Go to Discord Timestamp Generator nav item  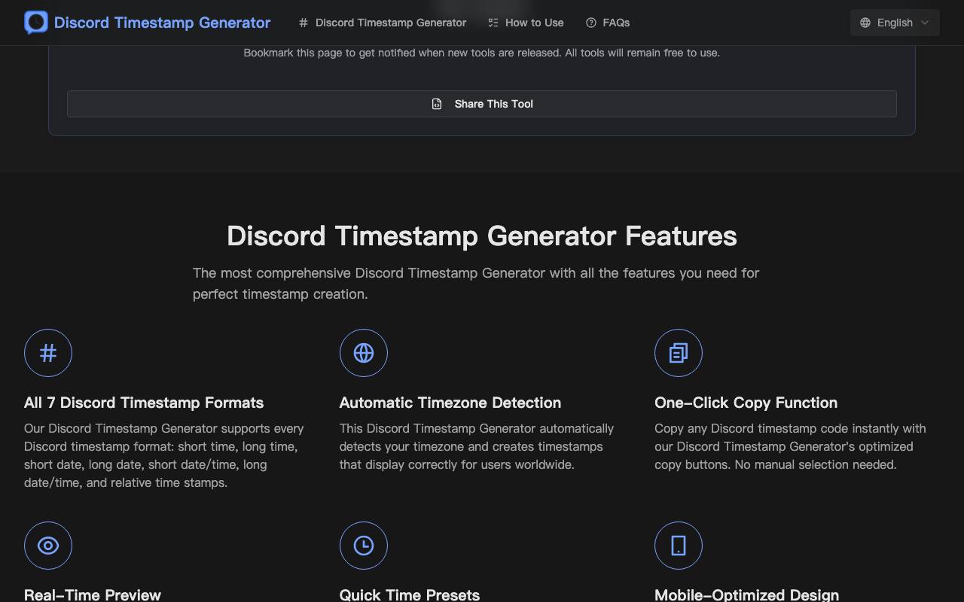pos(383,23)
